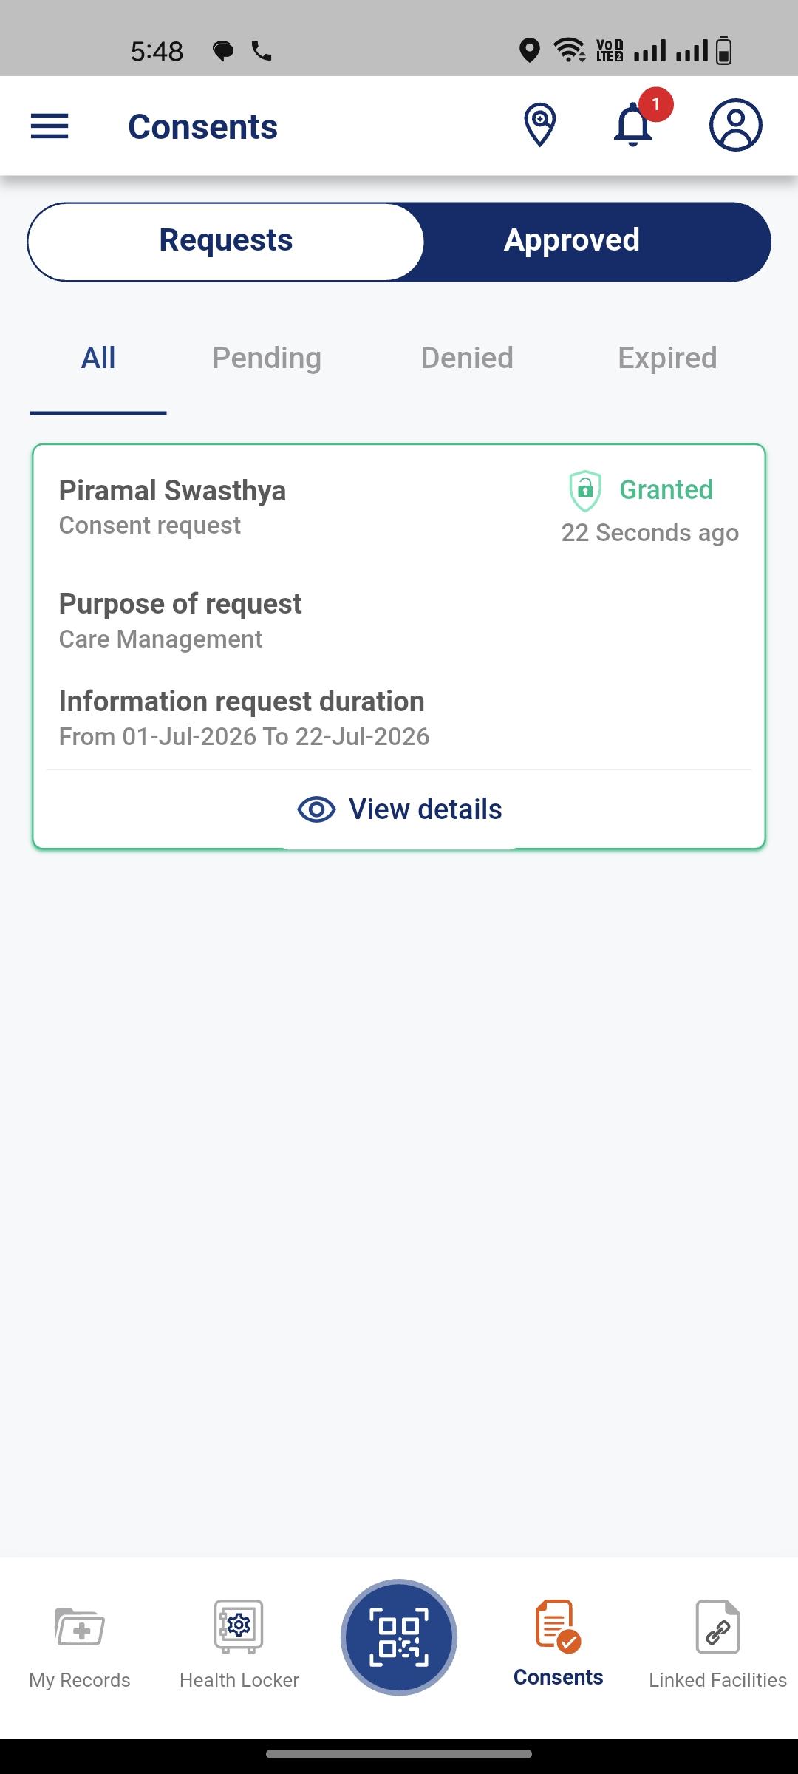This screenshot has height=1774, width=798.
Task: Select the All filter tab
Action: point(98,358)
